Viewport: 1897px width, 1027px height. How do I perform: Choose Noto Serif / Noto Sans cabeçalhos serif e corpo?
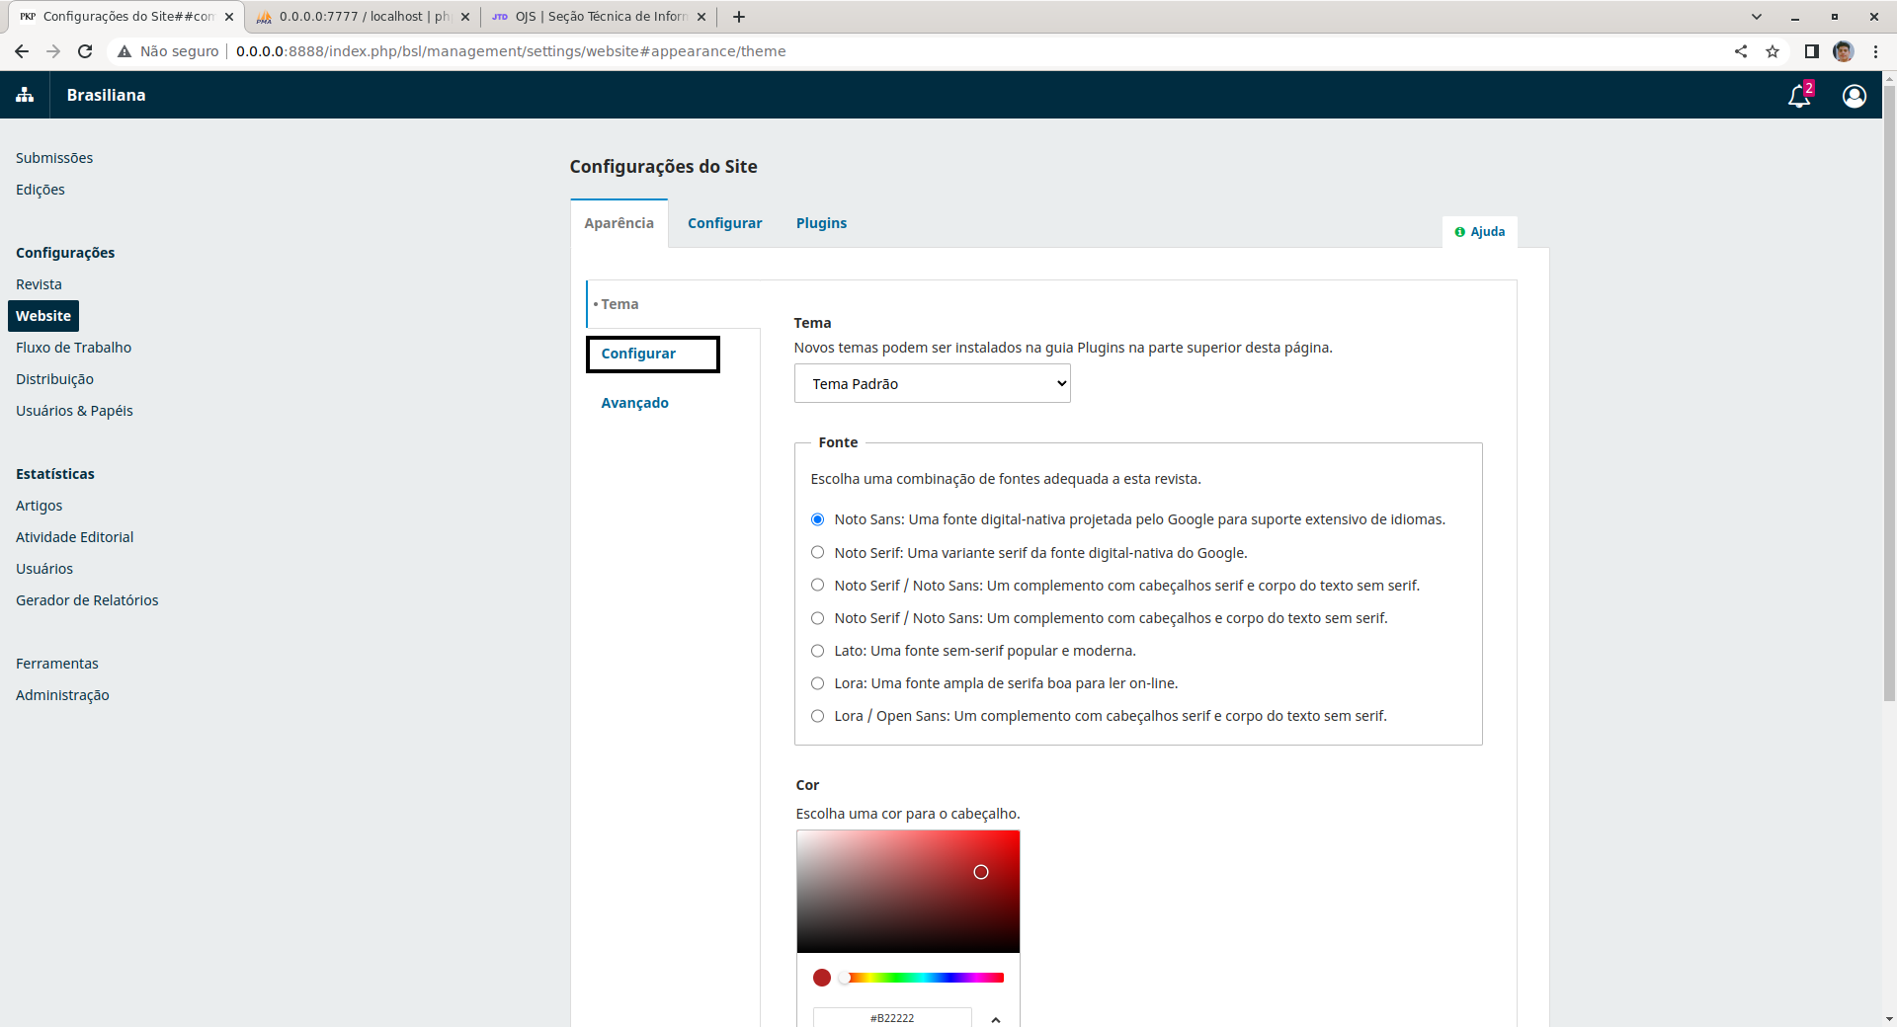coord(817,585)
